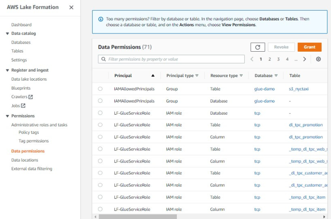Open Databases under Data catalog
Viewport: 331px width, 219px height.
21,42
